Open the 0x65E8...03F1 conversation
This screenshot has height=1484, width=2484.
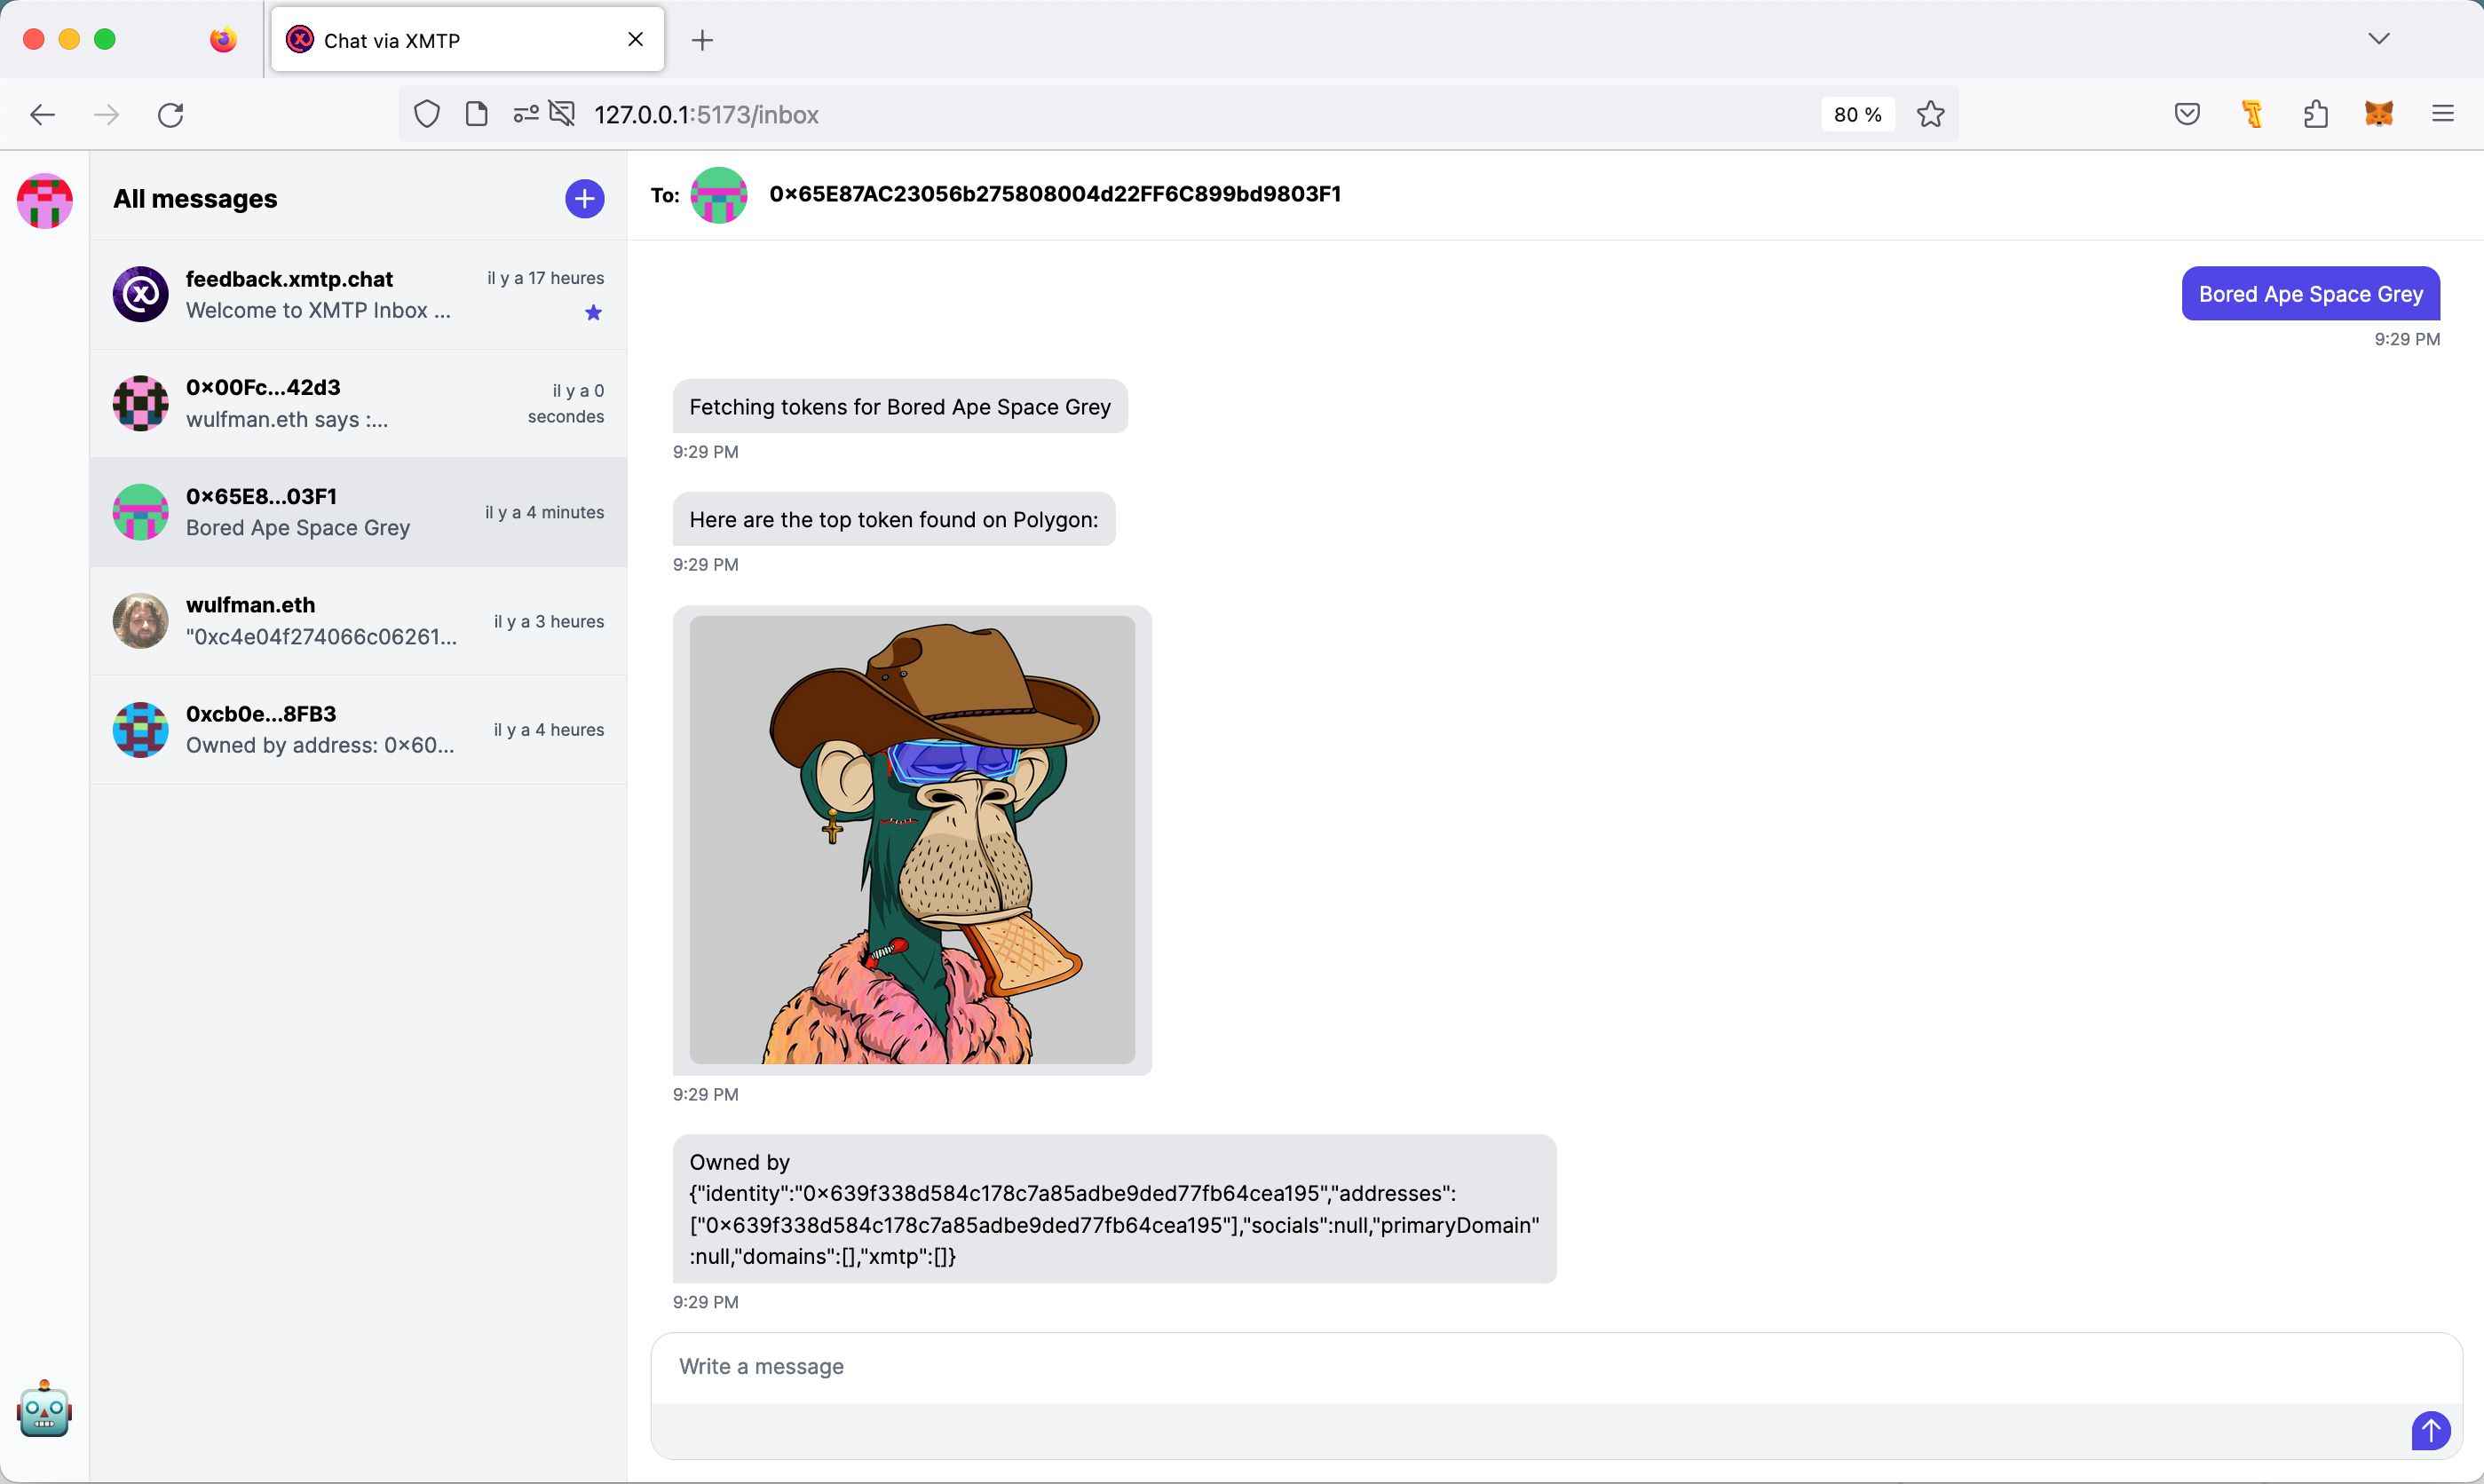tap(358, 512)
